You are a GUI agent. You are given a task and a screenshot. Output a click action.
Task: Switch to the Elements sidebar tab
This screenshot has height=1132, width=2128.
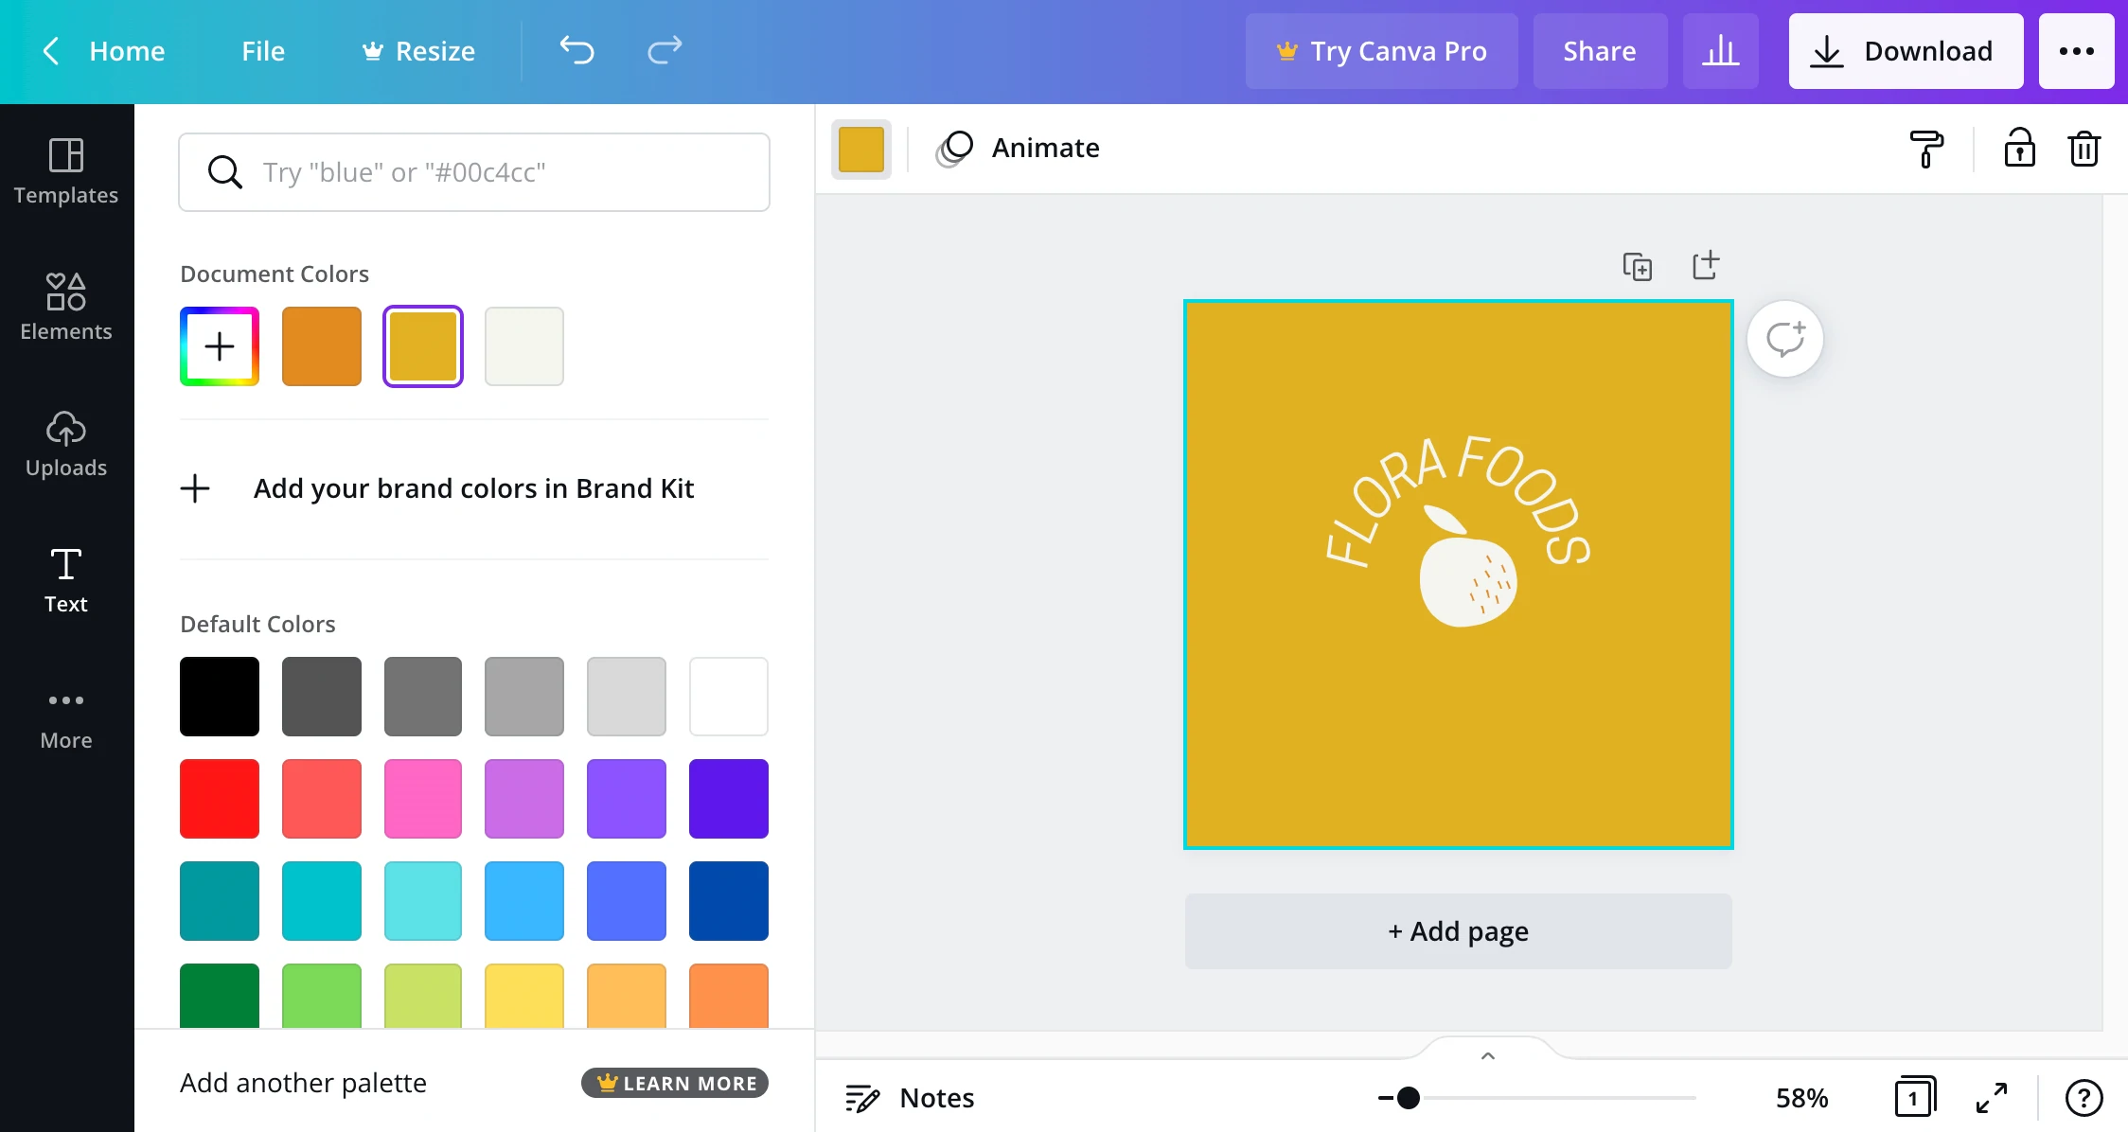[66, 307]
